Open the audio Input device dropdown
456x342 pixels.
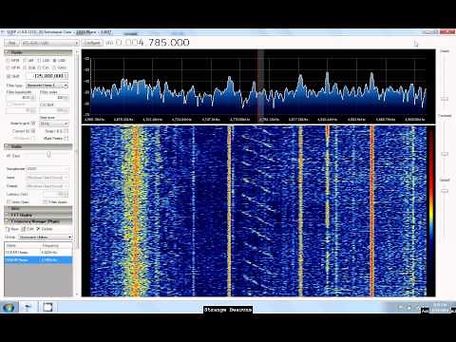point(47,178)
